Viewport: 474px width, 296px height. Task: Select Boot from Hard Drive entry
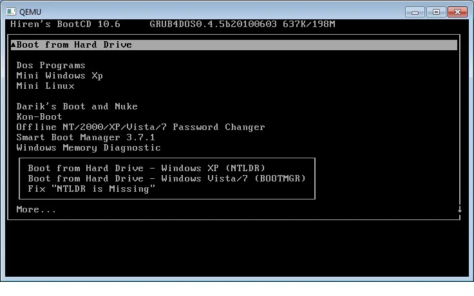[x=74, y=44]
